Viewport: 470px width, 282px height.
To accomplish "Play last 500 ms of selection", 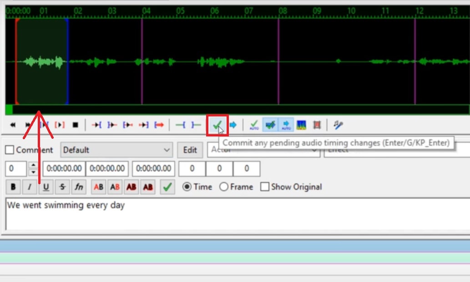I will 143,125.
